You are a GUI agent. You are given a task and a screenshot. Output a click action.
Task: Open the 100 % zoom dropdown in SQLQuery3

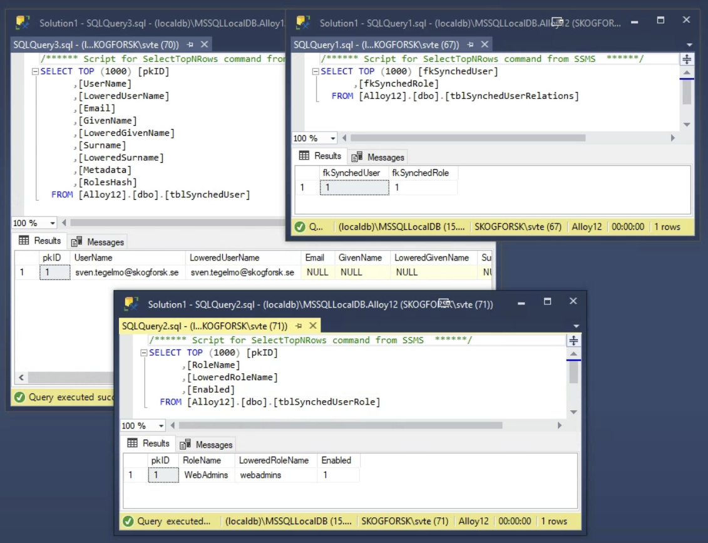point(51,223)
